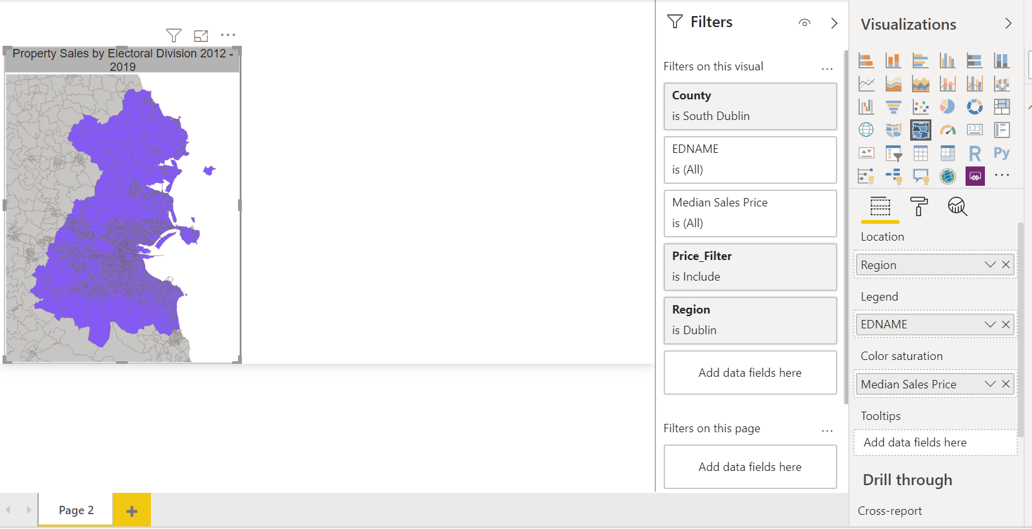1032x529 pixels.
Task: Select the matrix visual
Action: coord(948,153)
